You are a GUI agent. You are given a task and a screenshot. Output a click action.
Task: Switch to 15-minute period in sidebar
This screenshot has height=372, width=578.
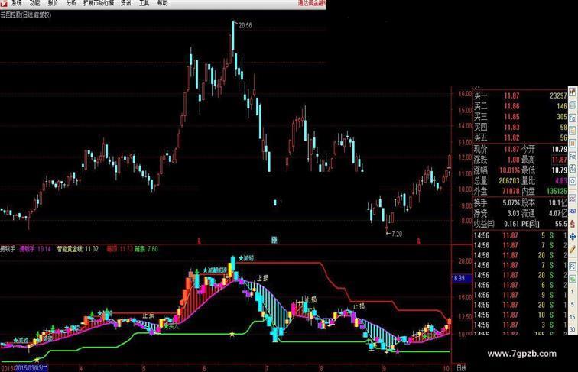click(x=573, y=317)
